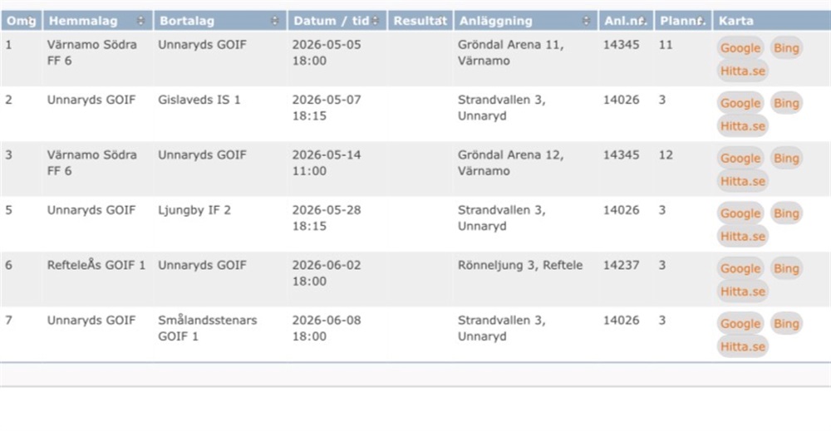Click the Karta column header
Screen dimensions: 831x431
coord(736,21)
